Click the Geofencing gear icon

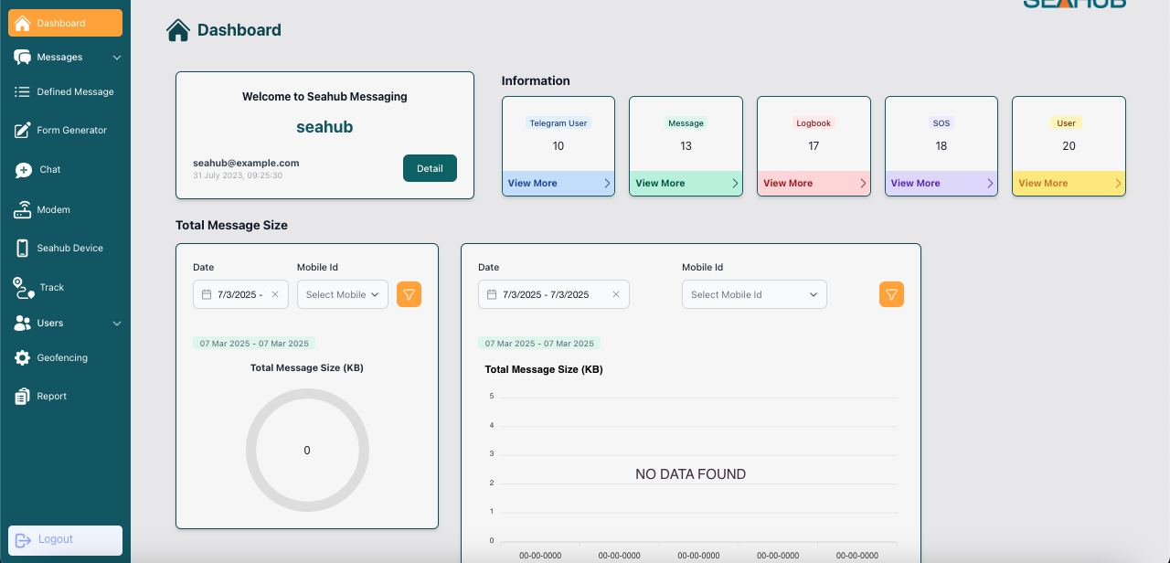(23, 358)
